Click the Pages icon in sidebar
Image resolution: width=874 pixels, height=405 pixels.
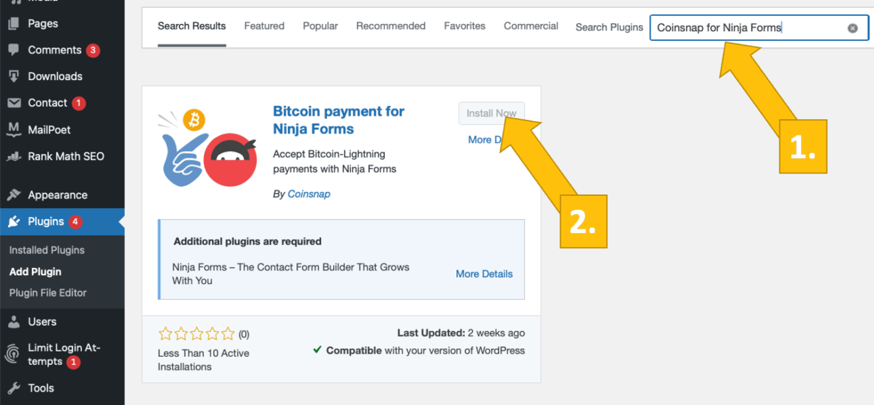click(13, 24)
